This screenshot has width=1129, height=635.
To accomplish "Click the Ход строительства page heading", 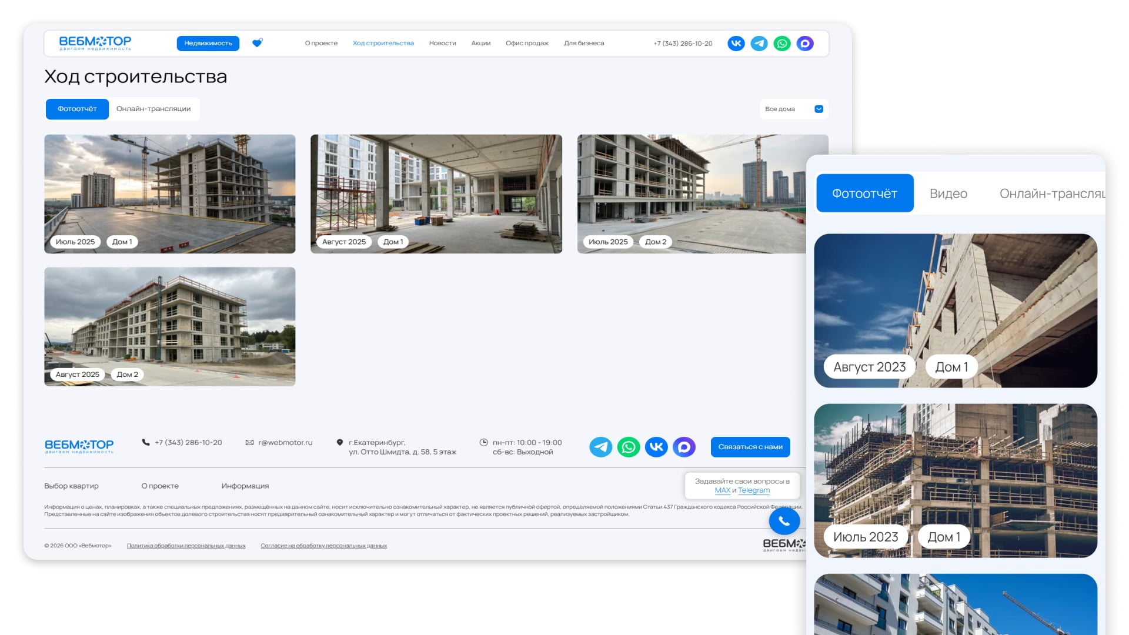I will (x=135, y=76).
